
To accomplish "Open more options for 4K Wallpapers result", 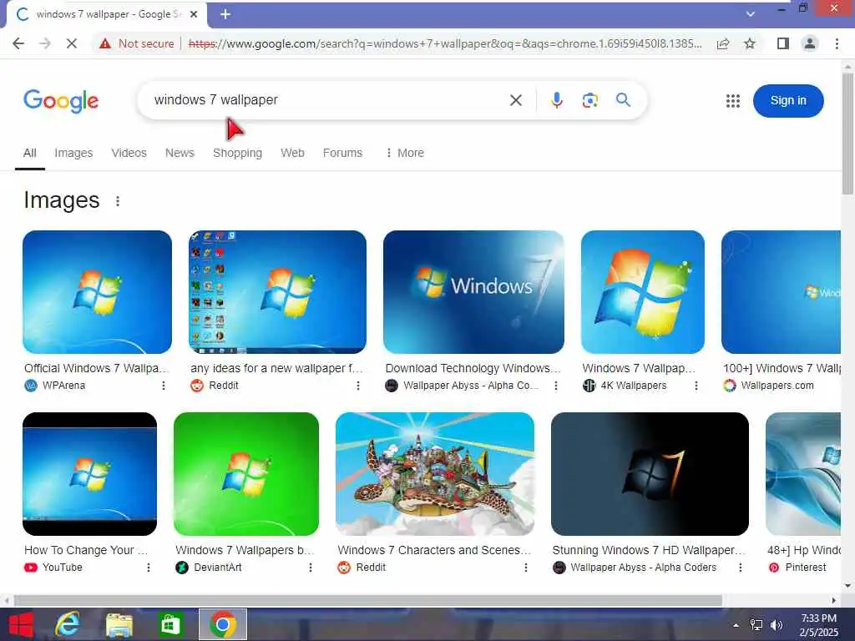I will [x=696, y=386].
